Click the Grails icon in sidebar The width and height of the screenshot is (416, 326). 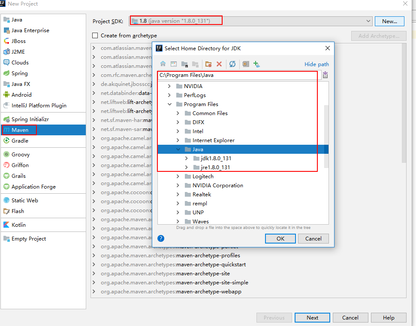(x=6, y=176)
